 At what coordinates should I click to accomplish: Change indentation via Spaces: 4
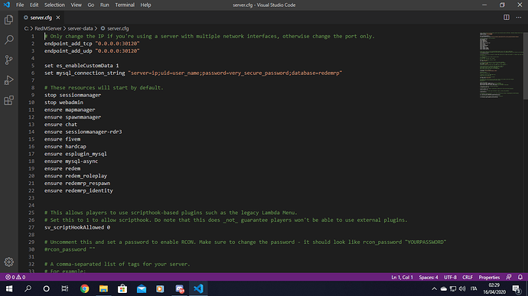pos(429,277)
